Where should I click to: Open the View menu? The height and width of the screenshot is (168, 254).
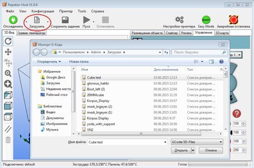[23, 11]
